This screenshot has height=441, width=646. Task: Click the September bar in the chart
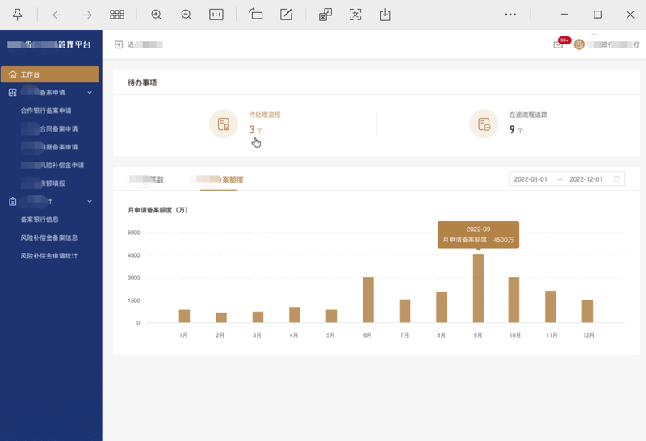478,288
